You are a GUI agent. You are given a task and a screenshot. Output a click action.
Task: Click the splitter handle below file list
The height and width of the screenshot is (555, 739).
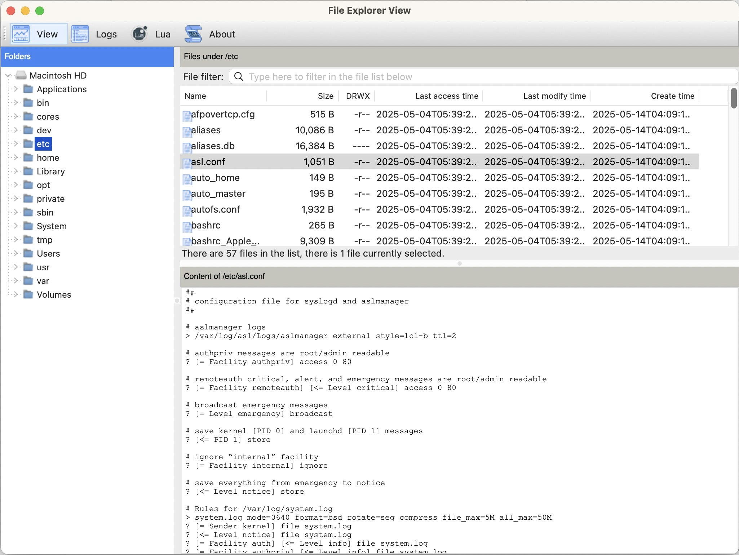459,263
